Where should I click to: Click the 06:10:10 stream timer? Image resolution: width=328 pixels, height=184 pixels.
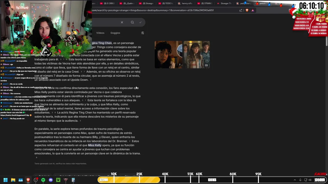311,6
